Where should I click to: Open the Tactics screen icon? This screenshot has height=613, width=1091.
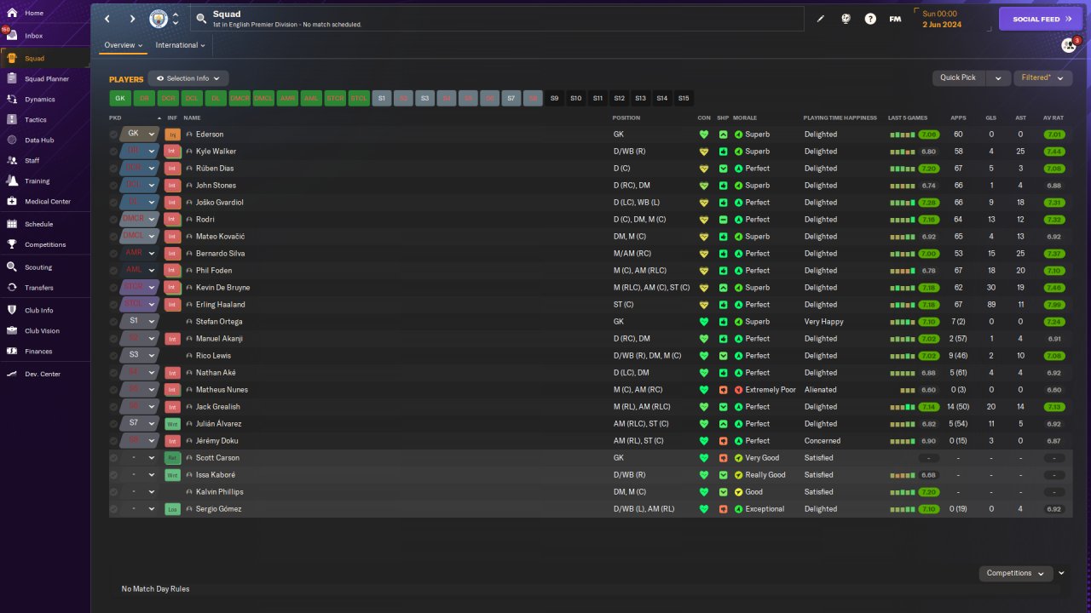coord(12,120)
